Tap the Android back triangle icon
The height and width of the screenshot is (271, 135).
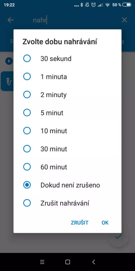click(94, 262)
